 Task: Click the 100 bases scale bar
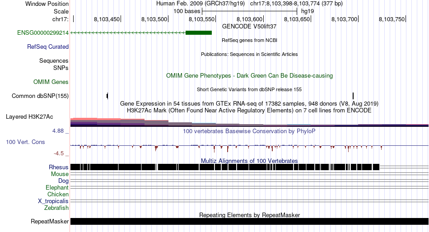click(x=249, y=11)
